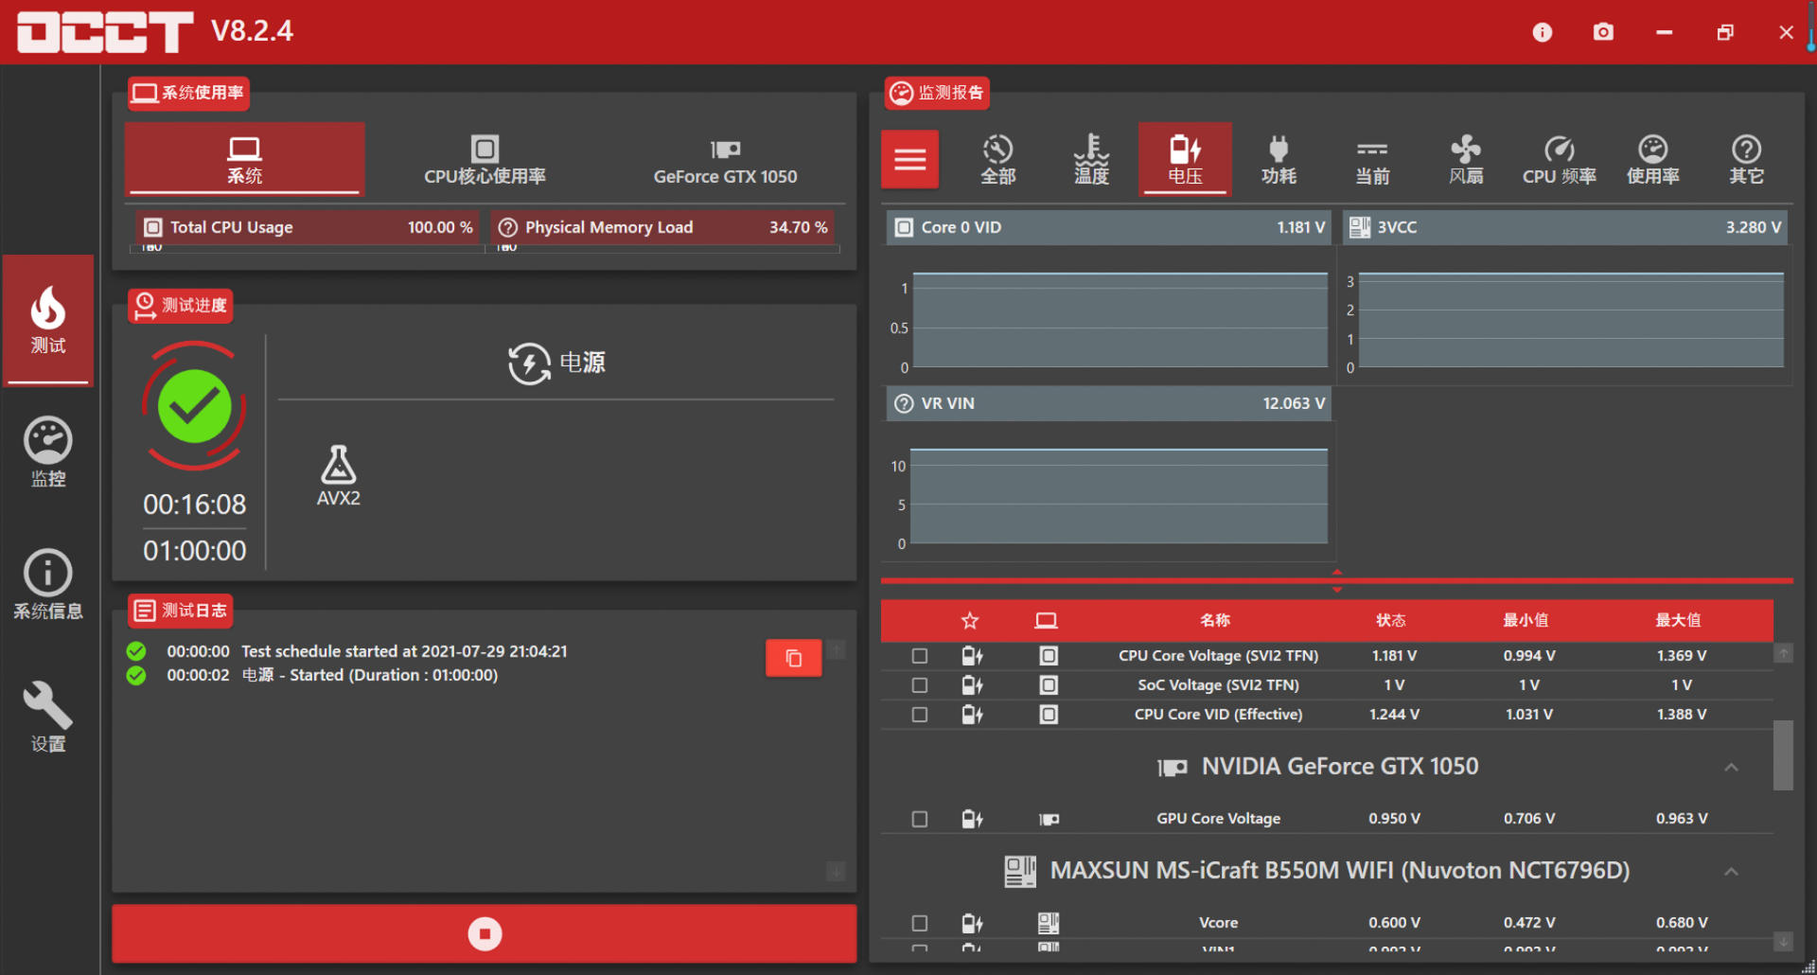Image resolution: width=1817 pixels, height=975 pixels.
Task: Click motherboard icon in Vcore row
Action: click(1049, 923)
